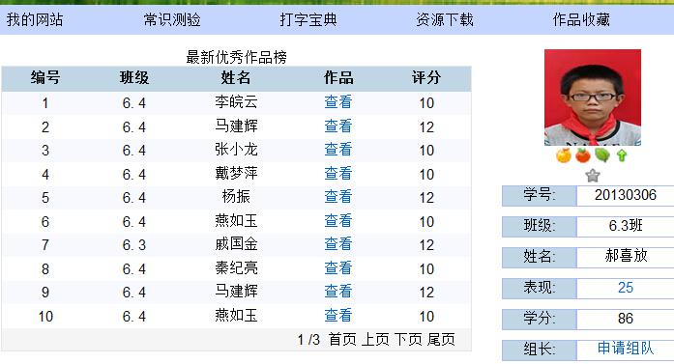Click the 姓名 column header
This screenshot has width=674, height=364.
236,78
